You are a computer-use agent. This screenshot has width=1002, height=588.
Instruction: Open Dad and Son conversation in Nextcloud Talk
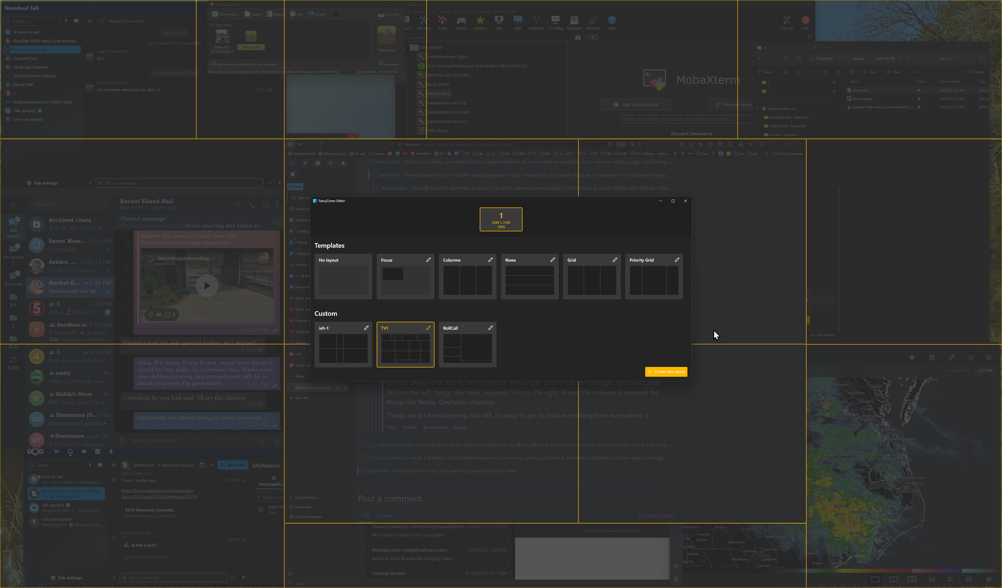[x=42, y=58]
